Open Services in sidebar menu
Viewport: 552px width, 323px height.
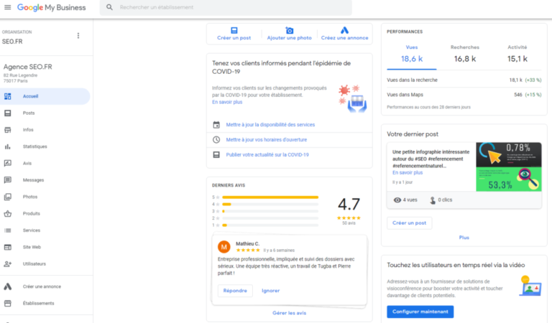pos(45,230)
